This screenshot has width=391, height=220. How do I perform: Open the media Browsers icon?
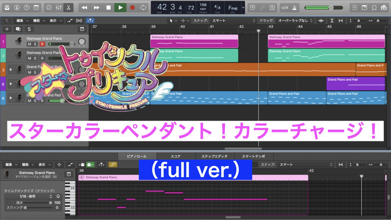coord(384,8)
